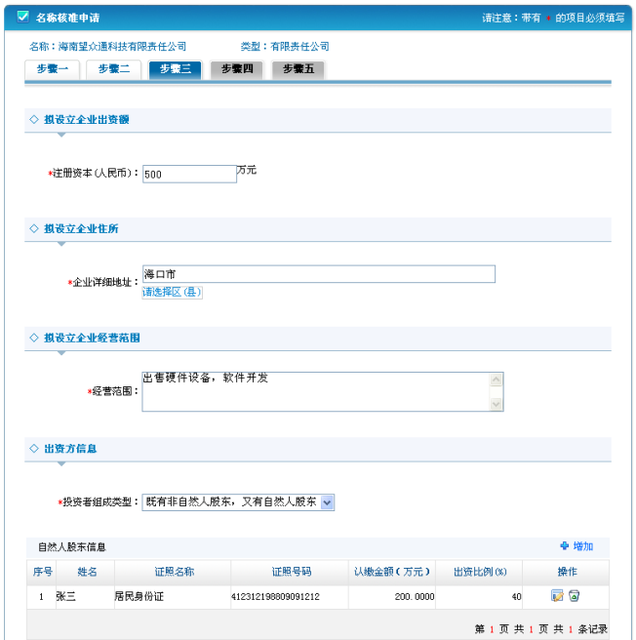Click the diamond icon before 出资方信息
Image resolution: width=636 pixels, height=640 pixels.
click(34, 448)
